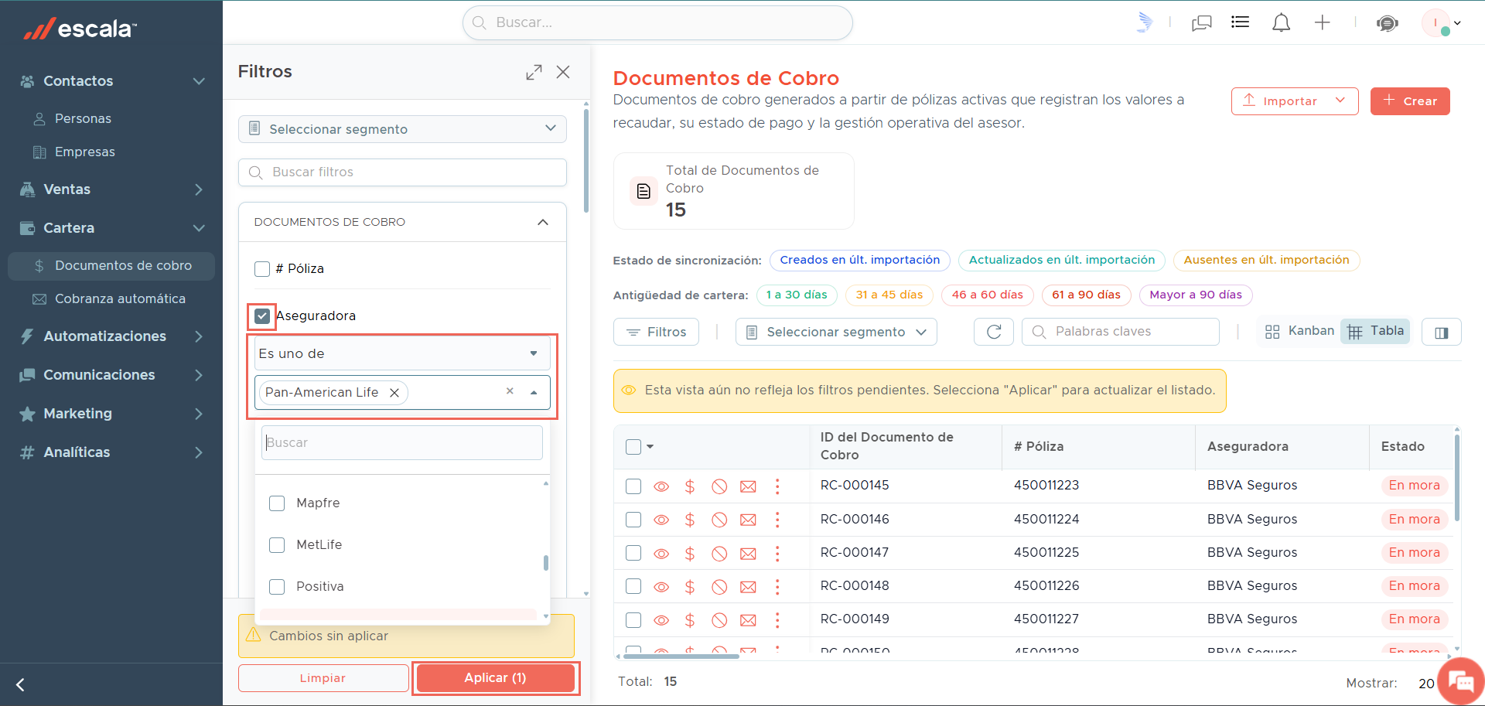Switch to Tabla view

pyautogui.click(x=1375, y=331)
